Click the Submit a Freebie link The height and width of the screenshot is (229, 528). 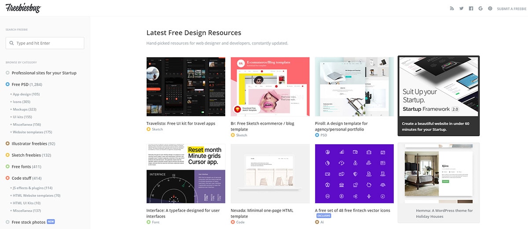click(x=511, y=9)
